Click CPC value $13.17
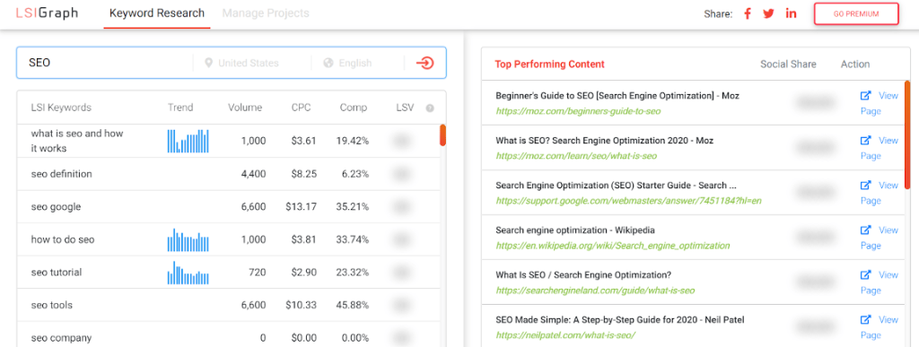The width and height of the screenshot is (919, 347). tap(302, 206)
